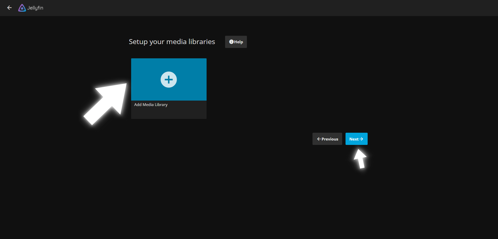Open the Help button
Viewport: 498px width, 239px height.
(236, 42)
